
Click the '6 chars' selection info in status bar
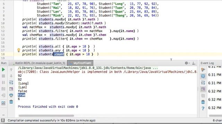[217, 121]
